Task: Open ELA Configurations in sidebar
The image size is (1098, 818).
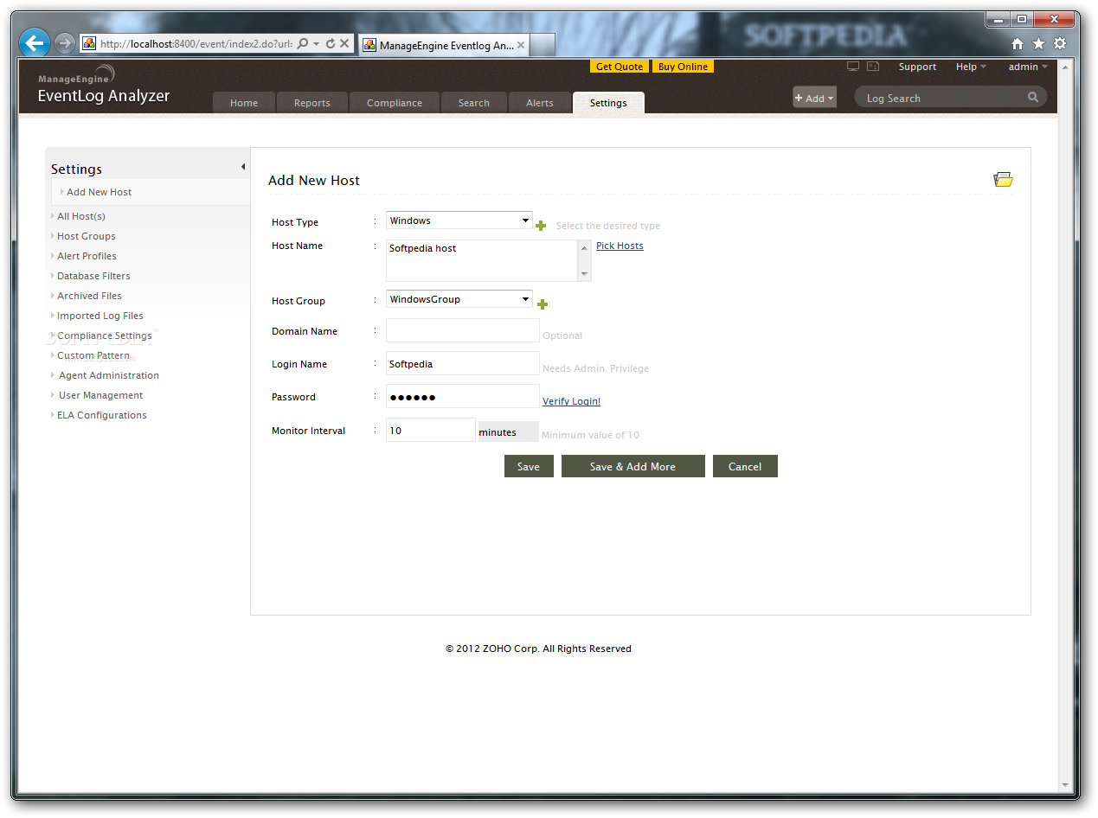Action: click(102, 415)
